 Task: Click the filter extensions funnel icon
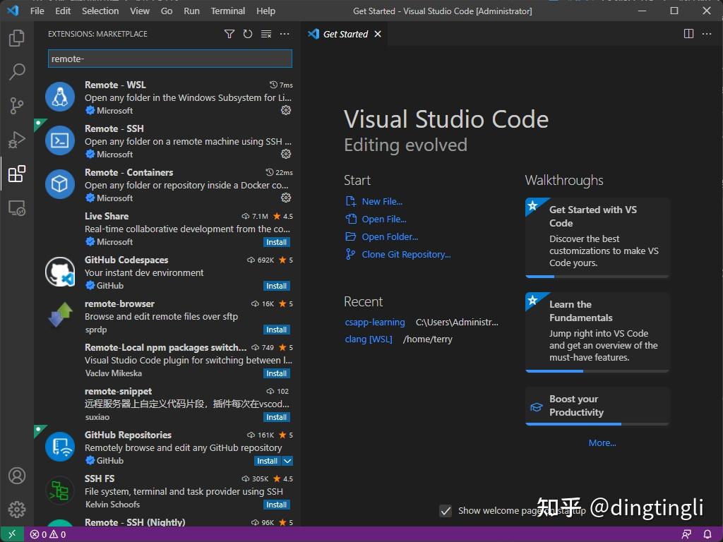229,34
